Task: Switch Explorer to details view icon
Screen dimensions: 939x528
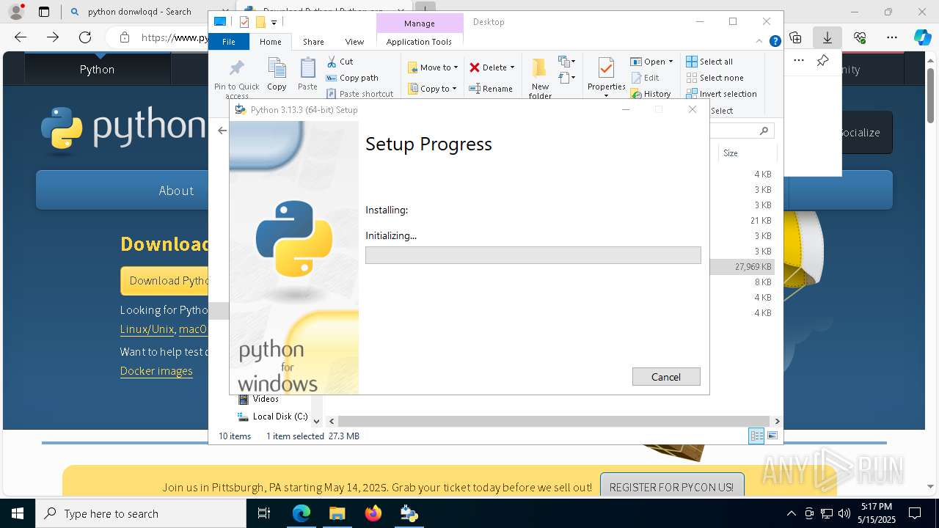Action: 756,436
